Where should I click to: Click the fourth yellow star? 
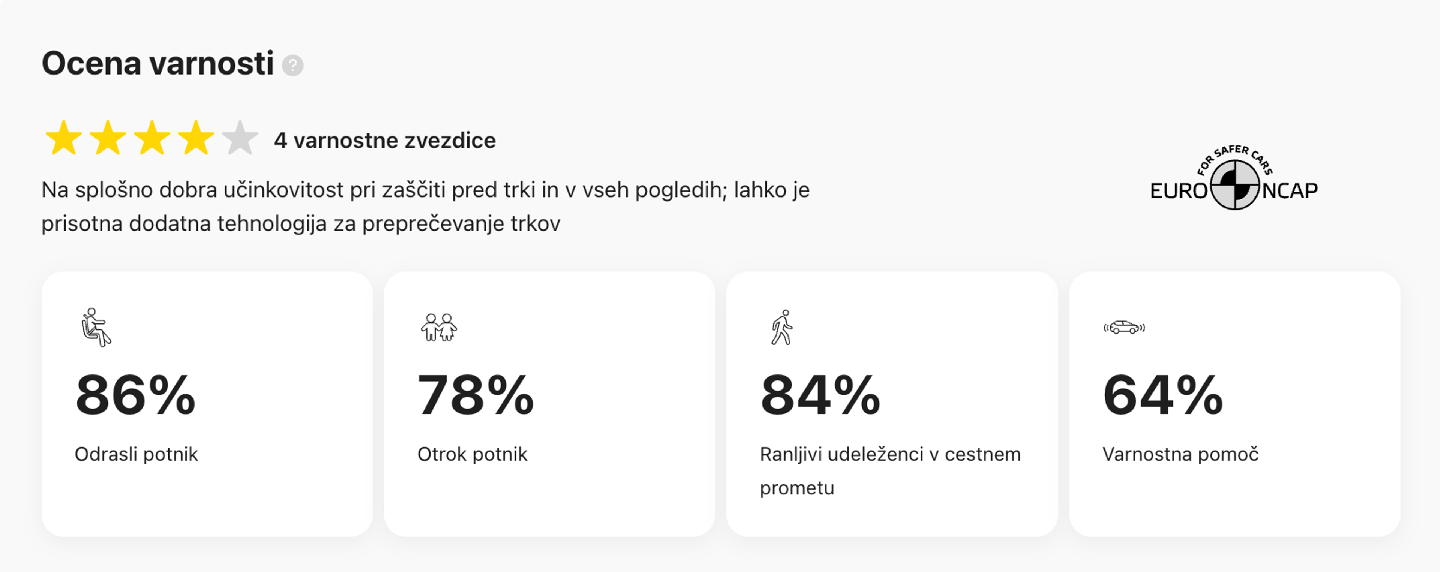(196, 138)
